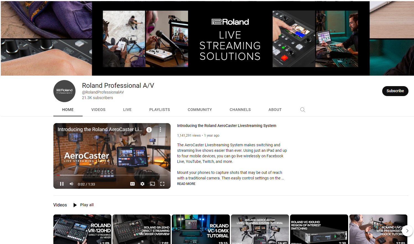
Task: Open the Roland VR-120HD video thumbnail
Action: coord(82,229)
